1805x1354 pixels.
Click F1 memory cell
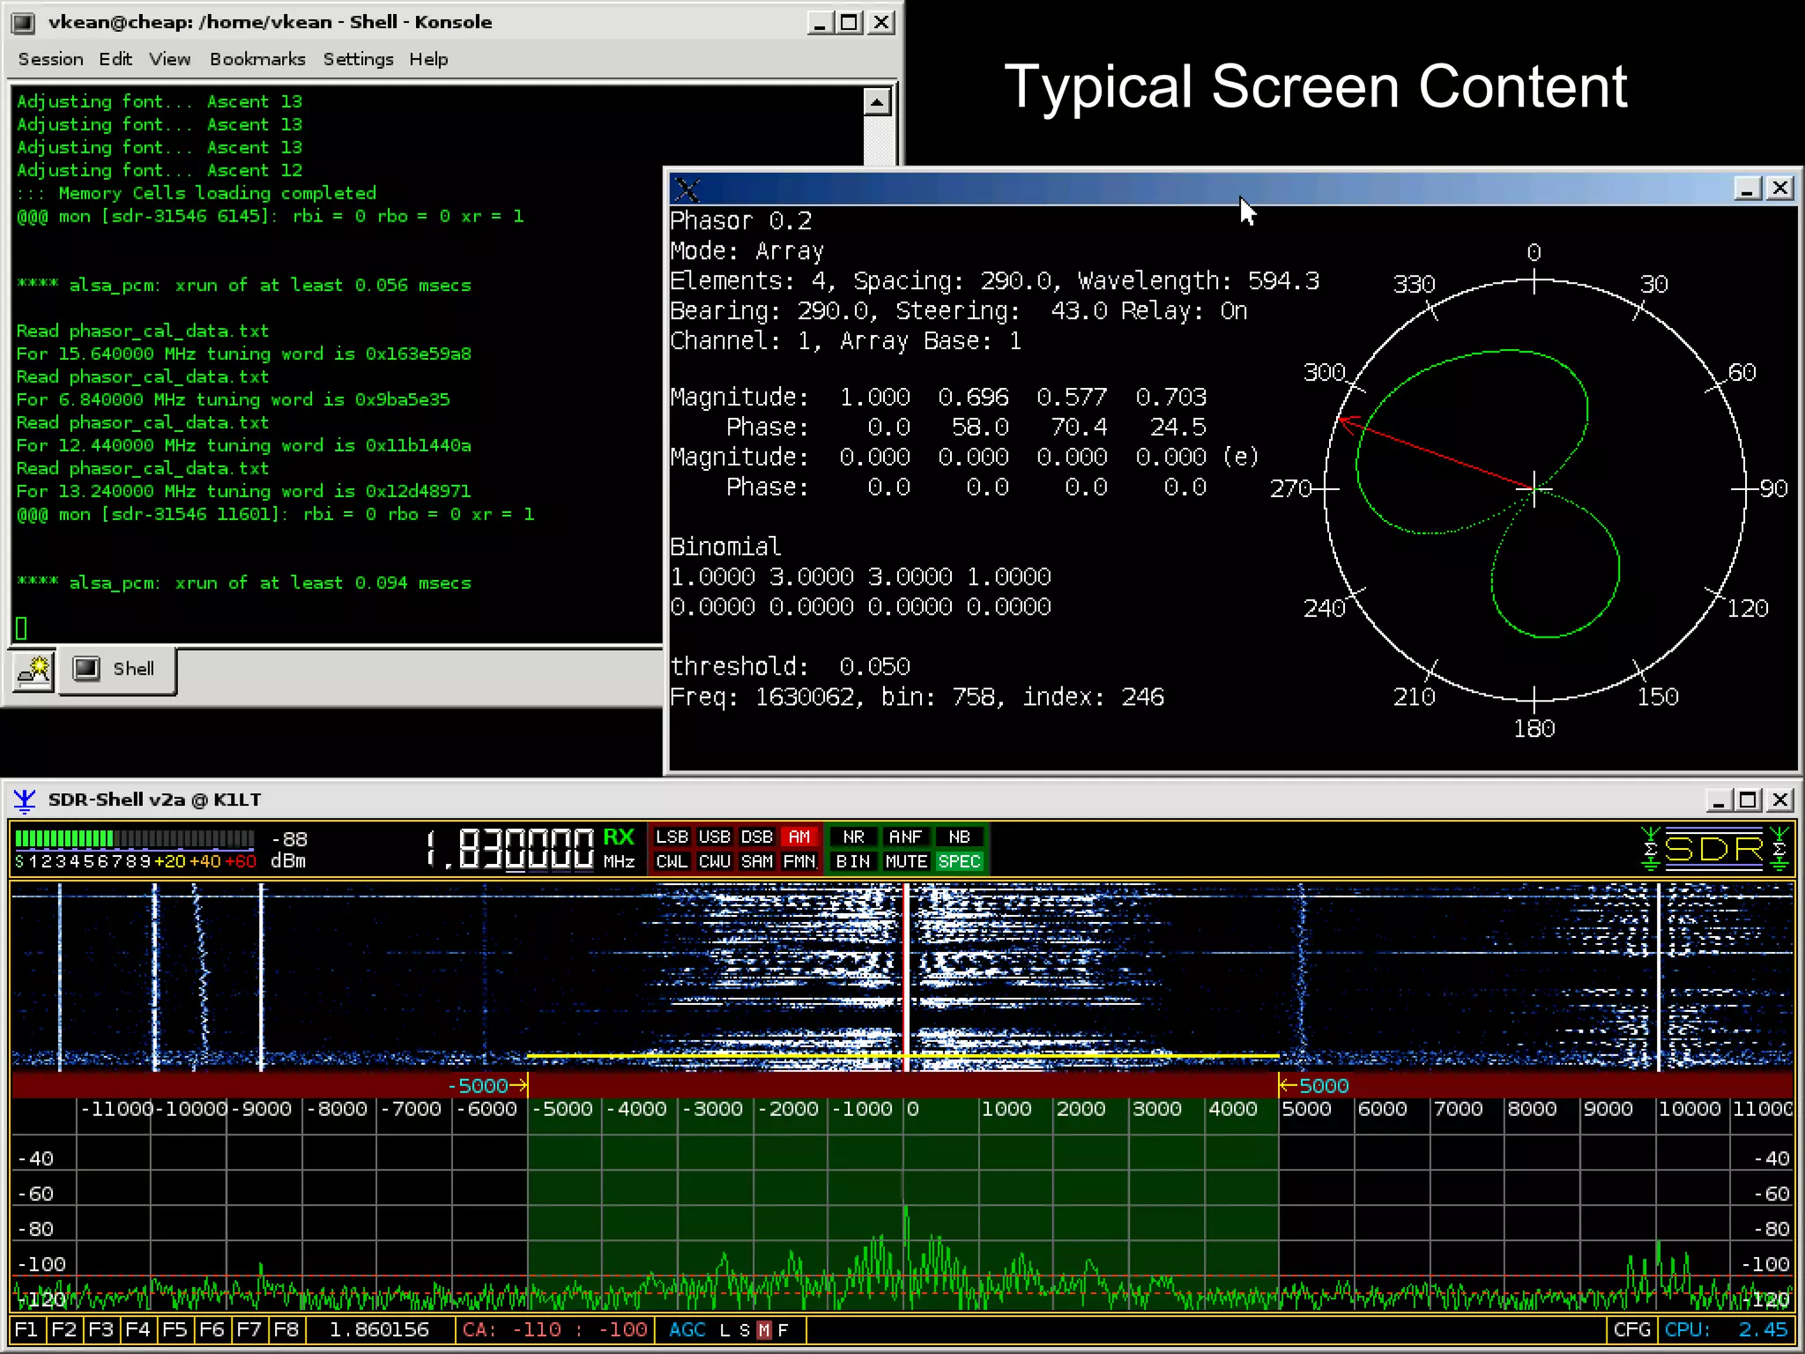[26, 1329]
